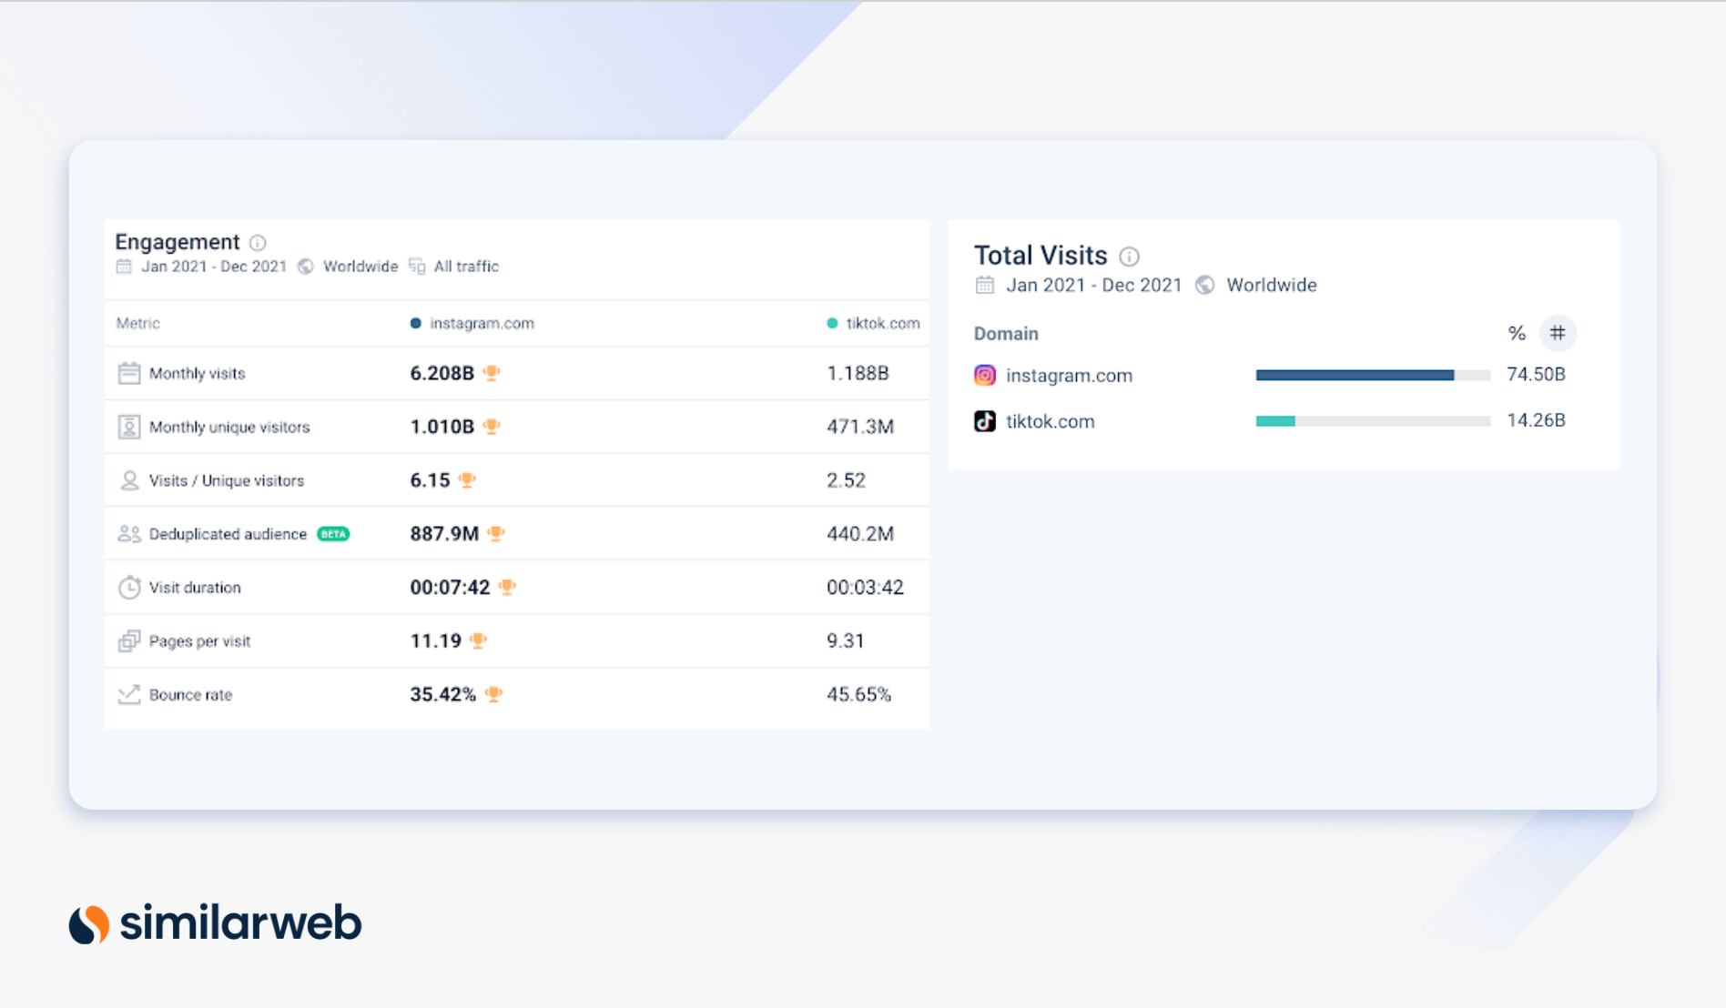Click the Similarweb logo
The width and height of the screenshot is (1726, 1008).
216,923
